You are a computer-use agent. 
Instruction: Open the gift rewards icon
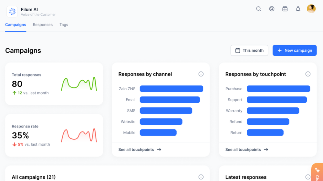pyautogui.click(x=285, y=9)
